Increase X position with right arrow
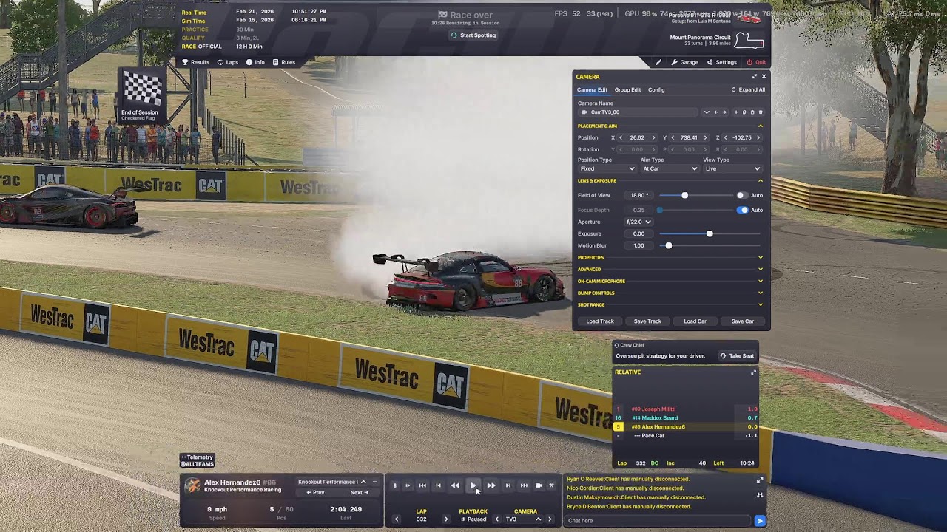Viewport: 947px width, 532px height. (x=653, y=137)
